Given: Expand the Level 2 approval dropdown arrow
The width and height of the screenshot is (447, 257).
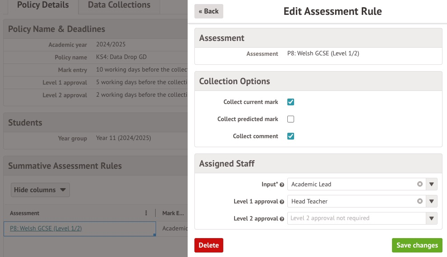Looking at the screenshot, I should [432, 218].
